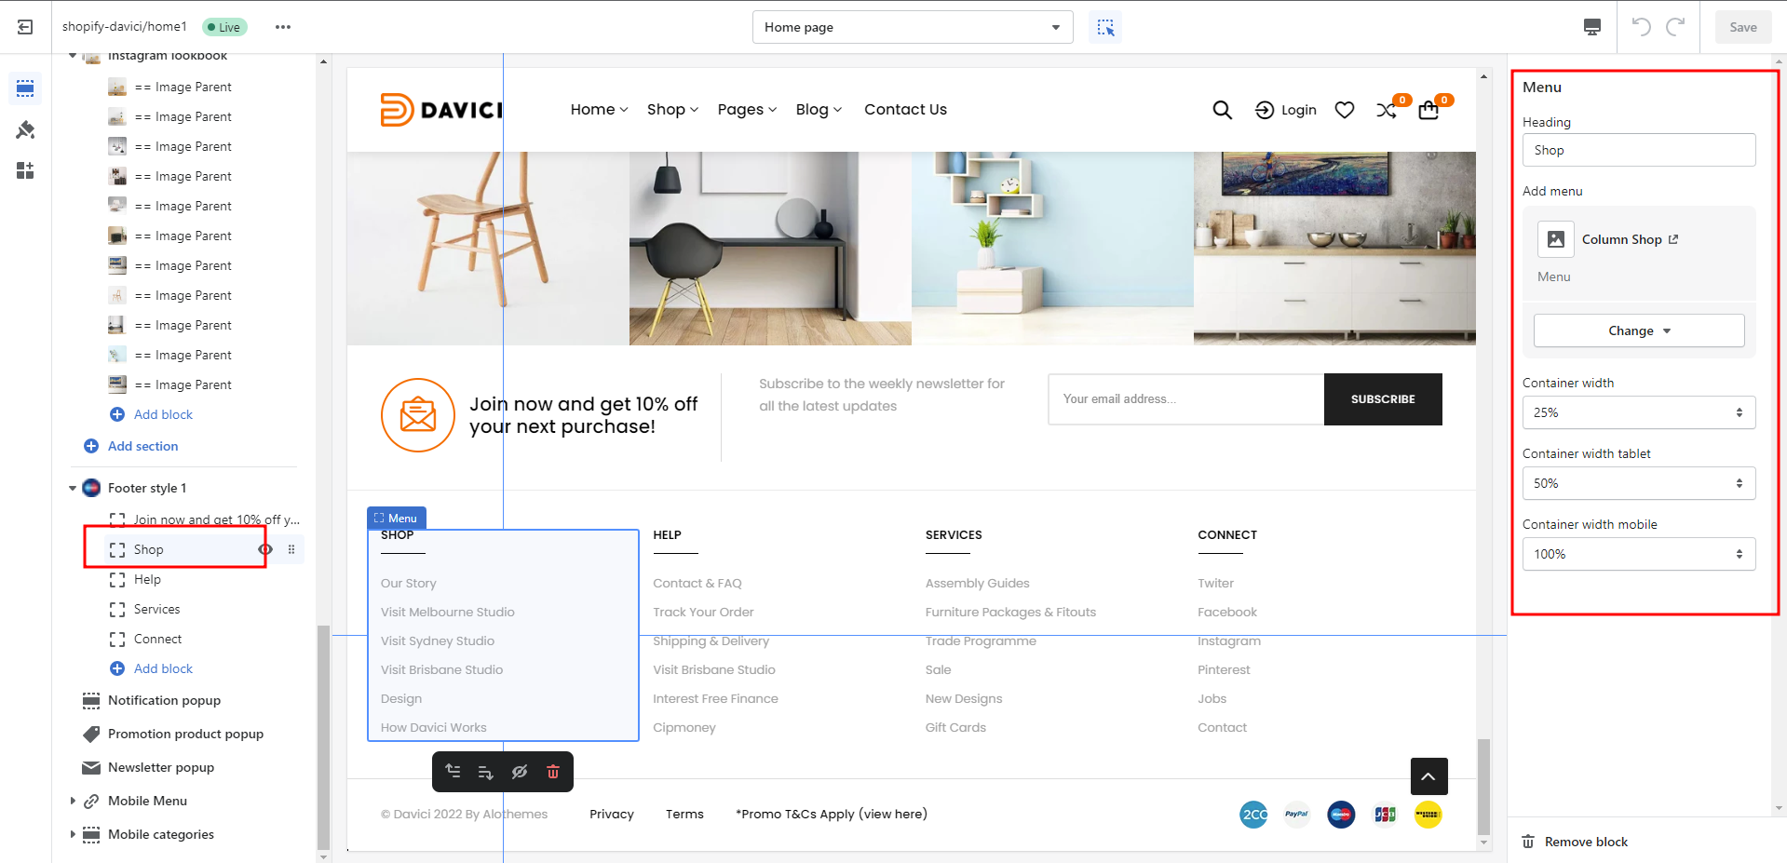This screenshot has height=863, width=1787.
Task: Open the Container width 25% dropdown
Action: (1638, 412)
